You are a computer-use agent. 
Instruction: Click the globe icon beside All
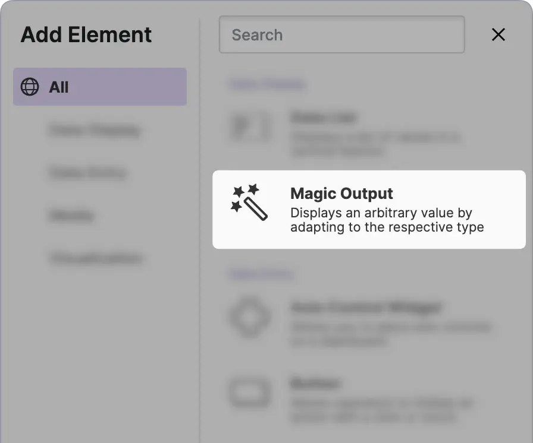[30, 87]
